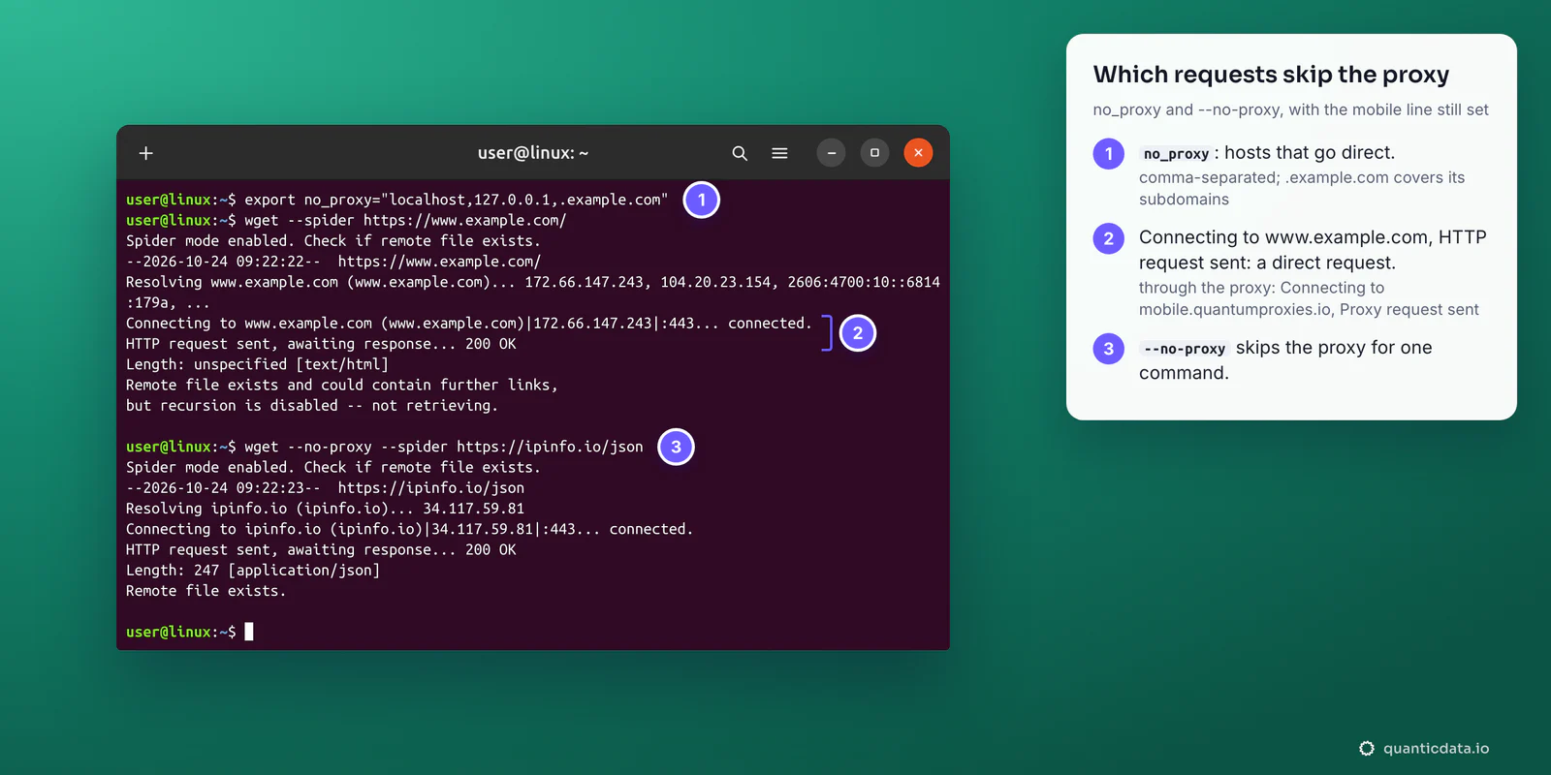The width and height of the screenshot is (1551, 775).
Task: Select the "--2026-10-24 09:22:23--" timestamp line
Action: tap(325, 488)
